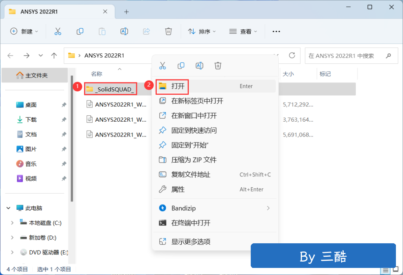Click the search magnifier icon
This screenshot has height=275, width=403.
[388, 56]
